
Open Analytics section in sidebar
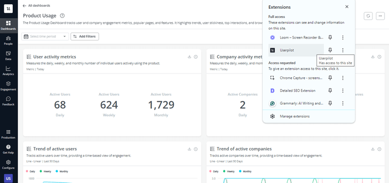(x=8, y=71)
